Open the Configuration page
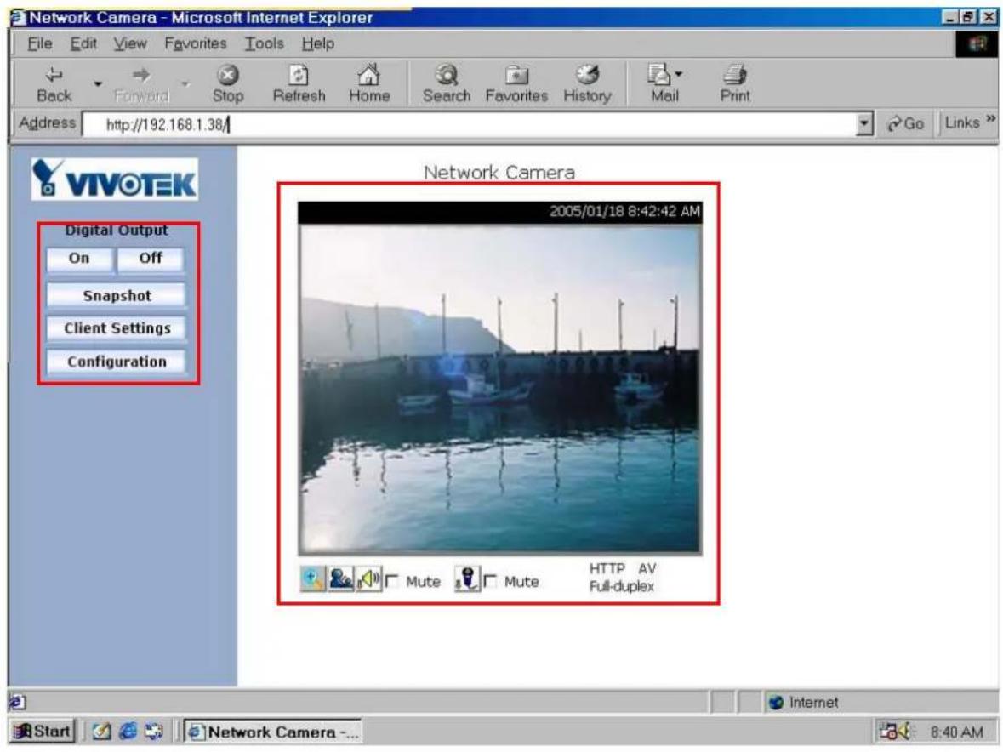 click(117, 362)
